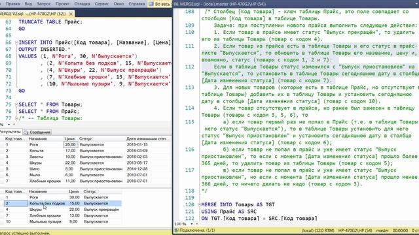Collapse the INSERT INTO block at line 66
Image resolution: width=419 pixels, height=235 pixels.
pos(16,42)
